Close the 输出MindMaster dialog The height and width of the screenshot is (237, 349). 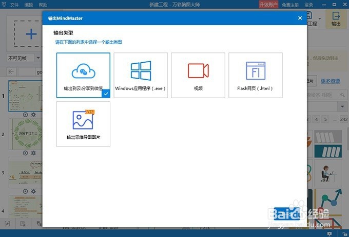click(x=300, y=18)
